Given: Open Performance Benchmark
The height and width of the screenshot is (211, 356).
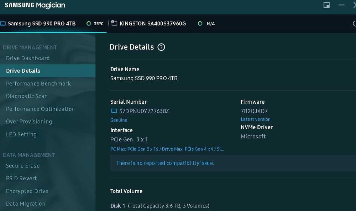Looking at the screenshot, I should [x=38, y=84].
